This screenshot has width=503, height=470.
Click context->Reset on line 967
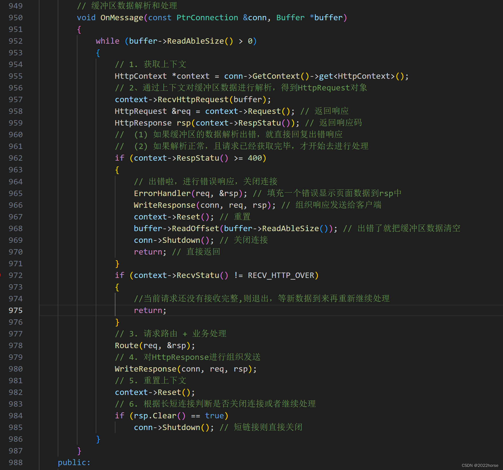coord(167,217)
